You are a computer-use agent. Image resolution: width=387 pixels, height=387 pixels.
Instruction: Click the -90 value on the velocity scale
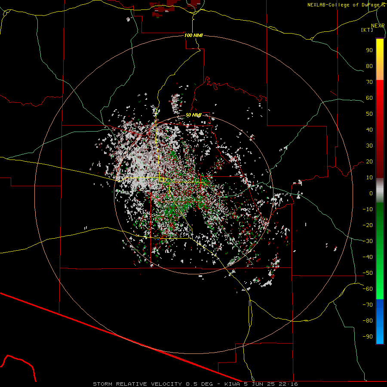pos(368,337)
